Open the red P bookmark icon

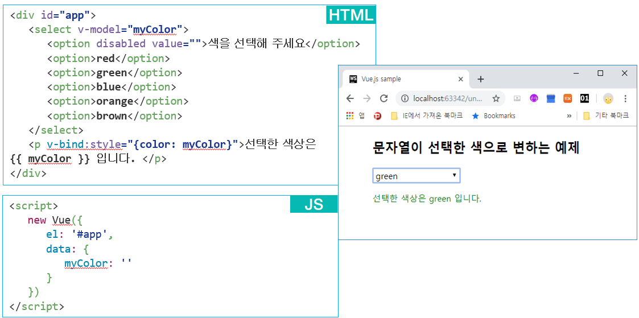point(378,116)
